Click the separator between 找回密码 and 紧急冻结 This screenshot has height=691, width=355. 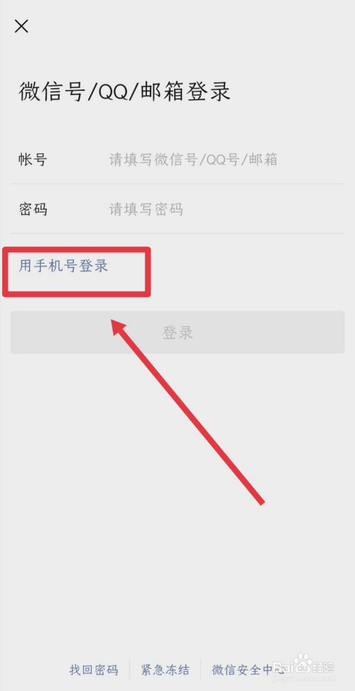tap(129, 670)
